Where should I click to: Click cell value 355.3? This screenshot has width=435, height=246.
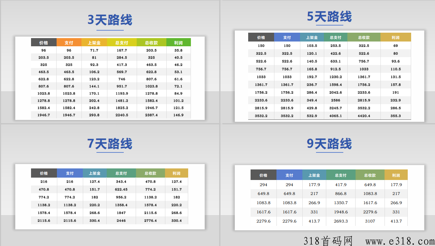[x=395, y=116]
